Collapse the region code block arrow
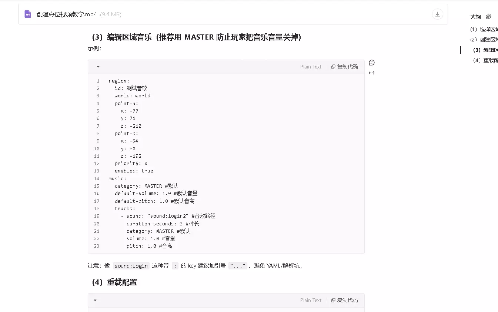This screenshot has height=312, width=498. pyautogui.click(x=98, y=67)
